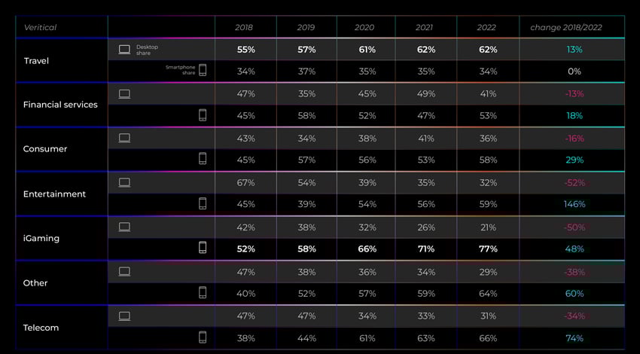Click the Entertainment row smartphone icon
This screenshot has height=354, width=640.
coord(203,203)
